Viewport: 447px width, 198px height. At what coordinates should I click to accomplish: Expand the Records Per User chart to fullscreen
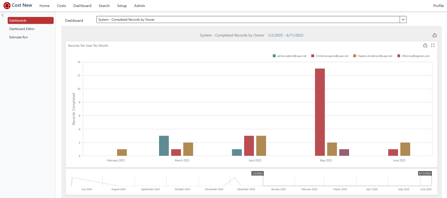[433, 45]
